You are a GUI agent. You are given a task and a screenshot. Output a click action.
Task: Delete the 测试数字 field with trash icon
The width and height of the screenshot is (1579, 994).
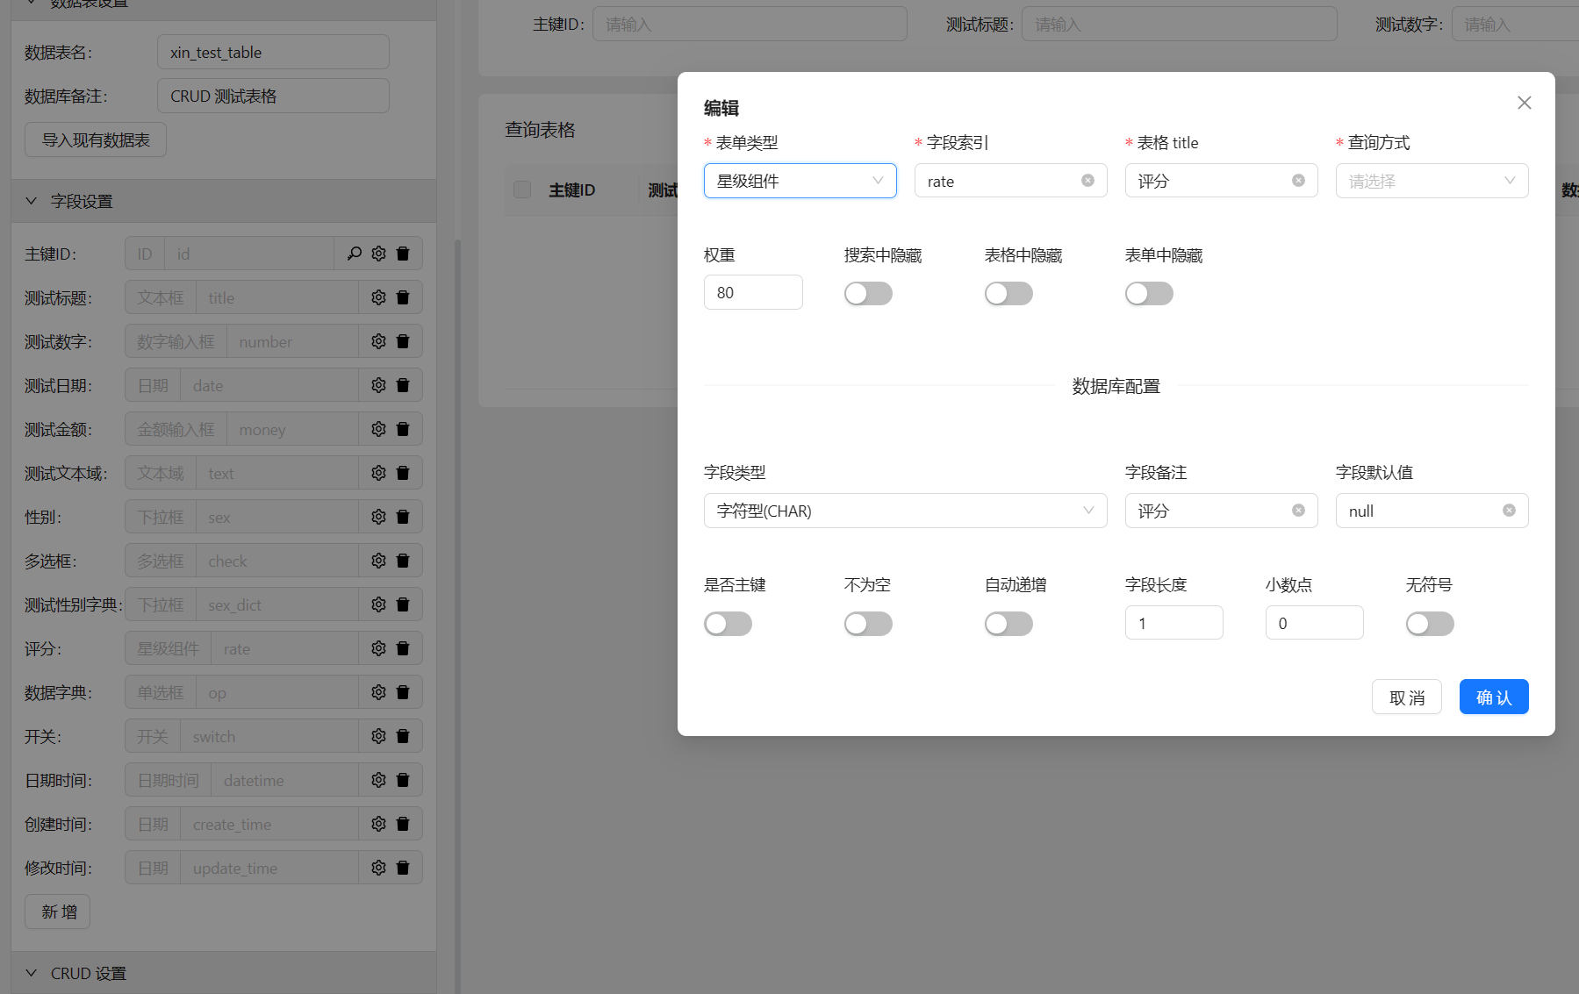tap(403, 341)
